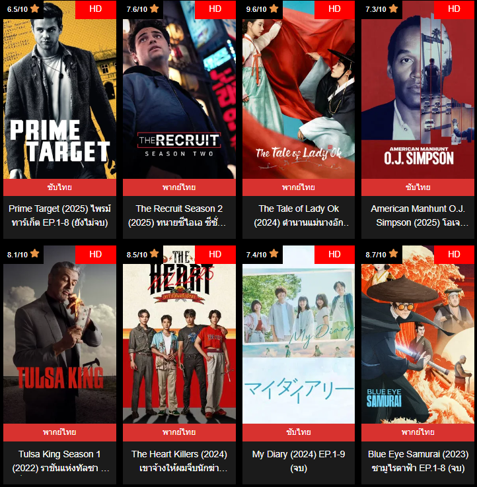Open the My Diary poster thumbnail
477x487 pixels.
pos(299,335)
